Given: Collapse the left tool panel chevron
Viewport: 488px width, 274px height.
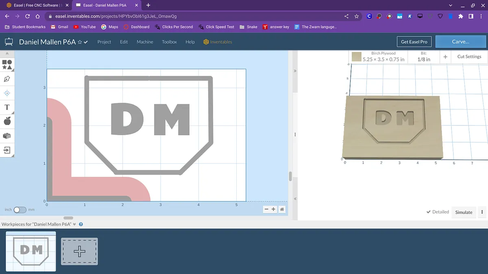Looking at the screenshot, I should 7,54.
